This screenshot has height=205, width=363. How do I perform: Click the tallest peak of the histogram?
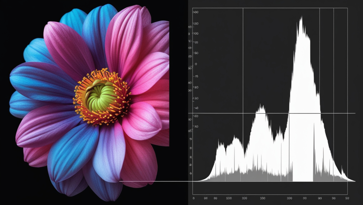(x=301, y=19)
